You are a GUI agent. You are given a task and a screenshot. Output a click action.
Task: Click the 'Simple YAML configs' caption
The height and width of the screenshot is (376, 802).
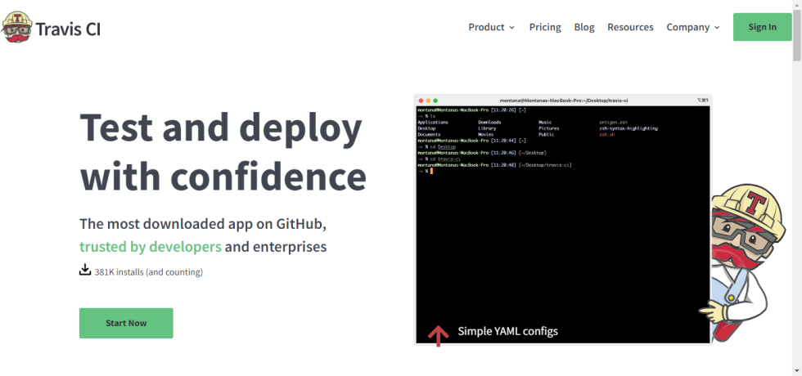507,332
